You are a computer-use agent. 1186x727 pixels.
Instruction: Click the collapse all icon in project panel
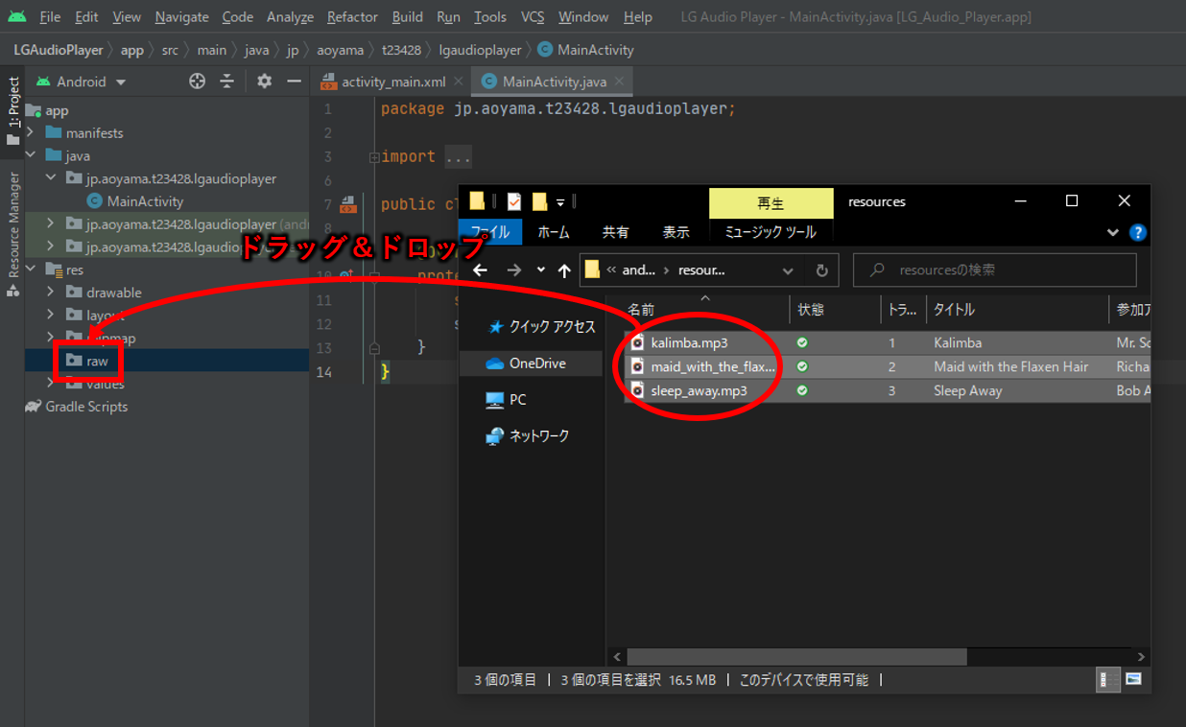[x=227, y=82]
